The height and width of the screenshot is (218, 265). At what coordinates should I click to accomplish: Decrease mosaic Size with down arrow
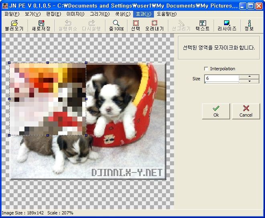[249, 81]
